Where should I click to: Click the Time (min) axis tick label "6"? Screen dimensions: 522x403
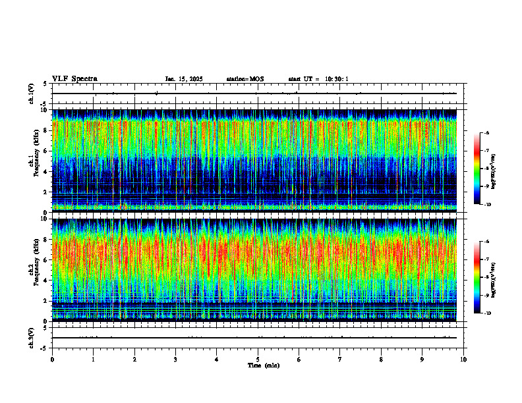click(x=299, y=360)
